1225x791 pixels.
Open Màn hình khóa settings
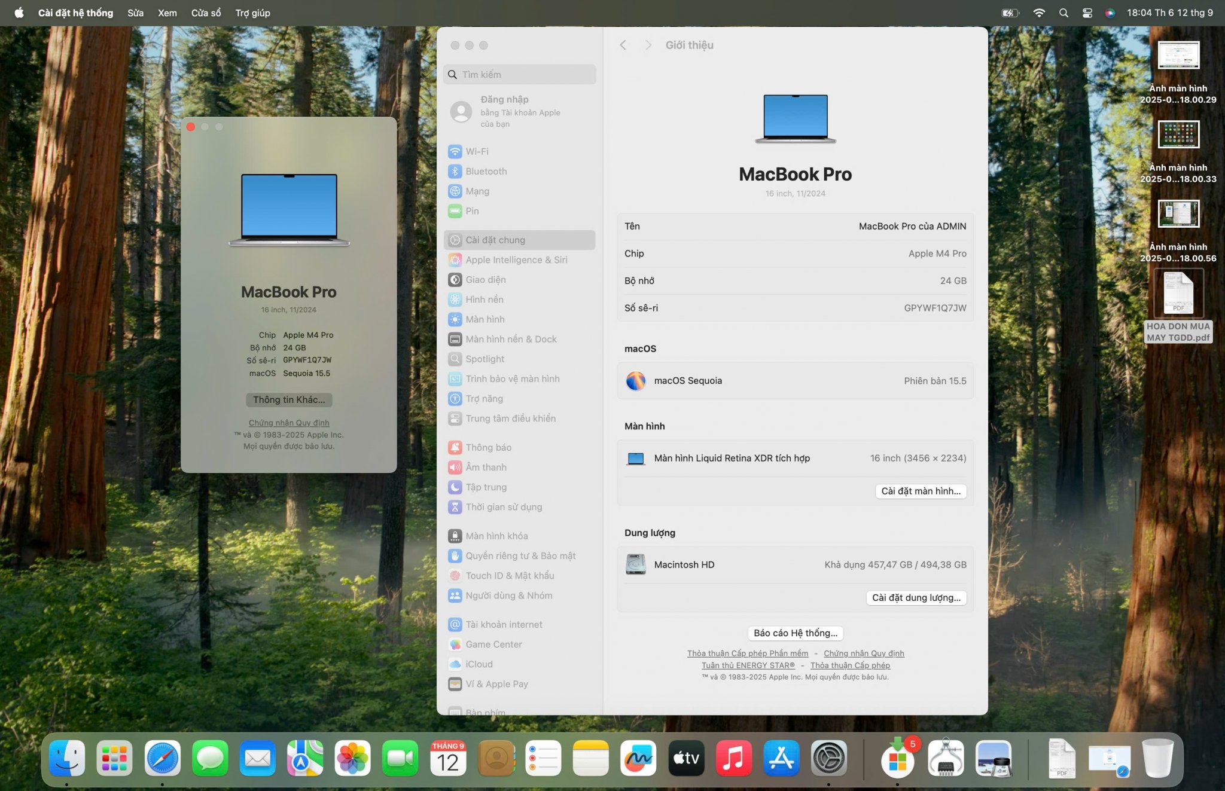(x=496, y=536)
